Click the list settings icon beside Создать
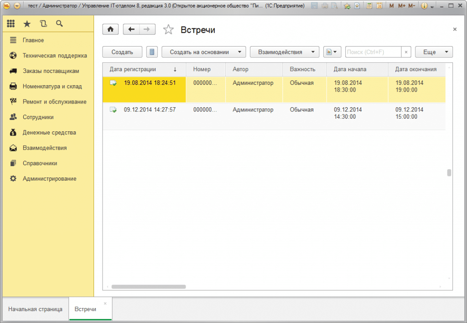Image resolution: width=467 pixels, height=323 pixels. point(152,52)
